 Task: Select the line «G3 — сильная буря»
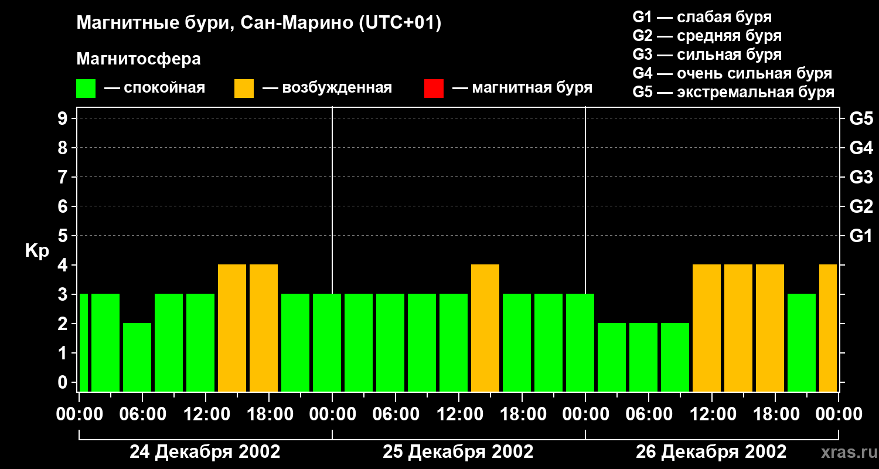coord(707,55)
